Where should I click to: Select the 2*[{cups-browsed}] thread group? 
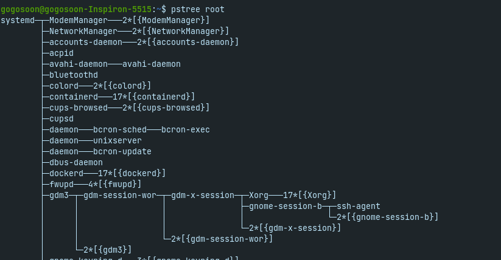(166, 108)
